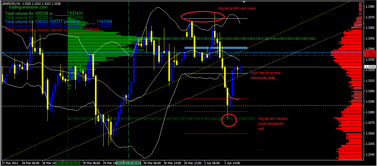Click price scale value 1.3275
Screen dimensions: 377x166
(369, 123)
